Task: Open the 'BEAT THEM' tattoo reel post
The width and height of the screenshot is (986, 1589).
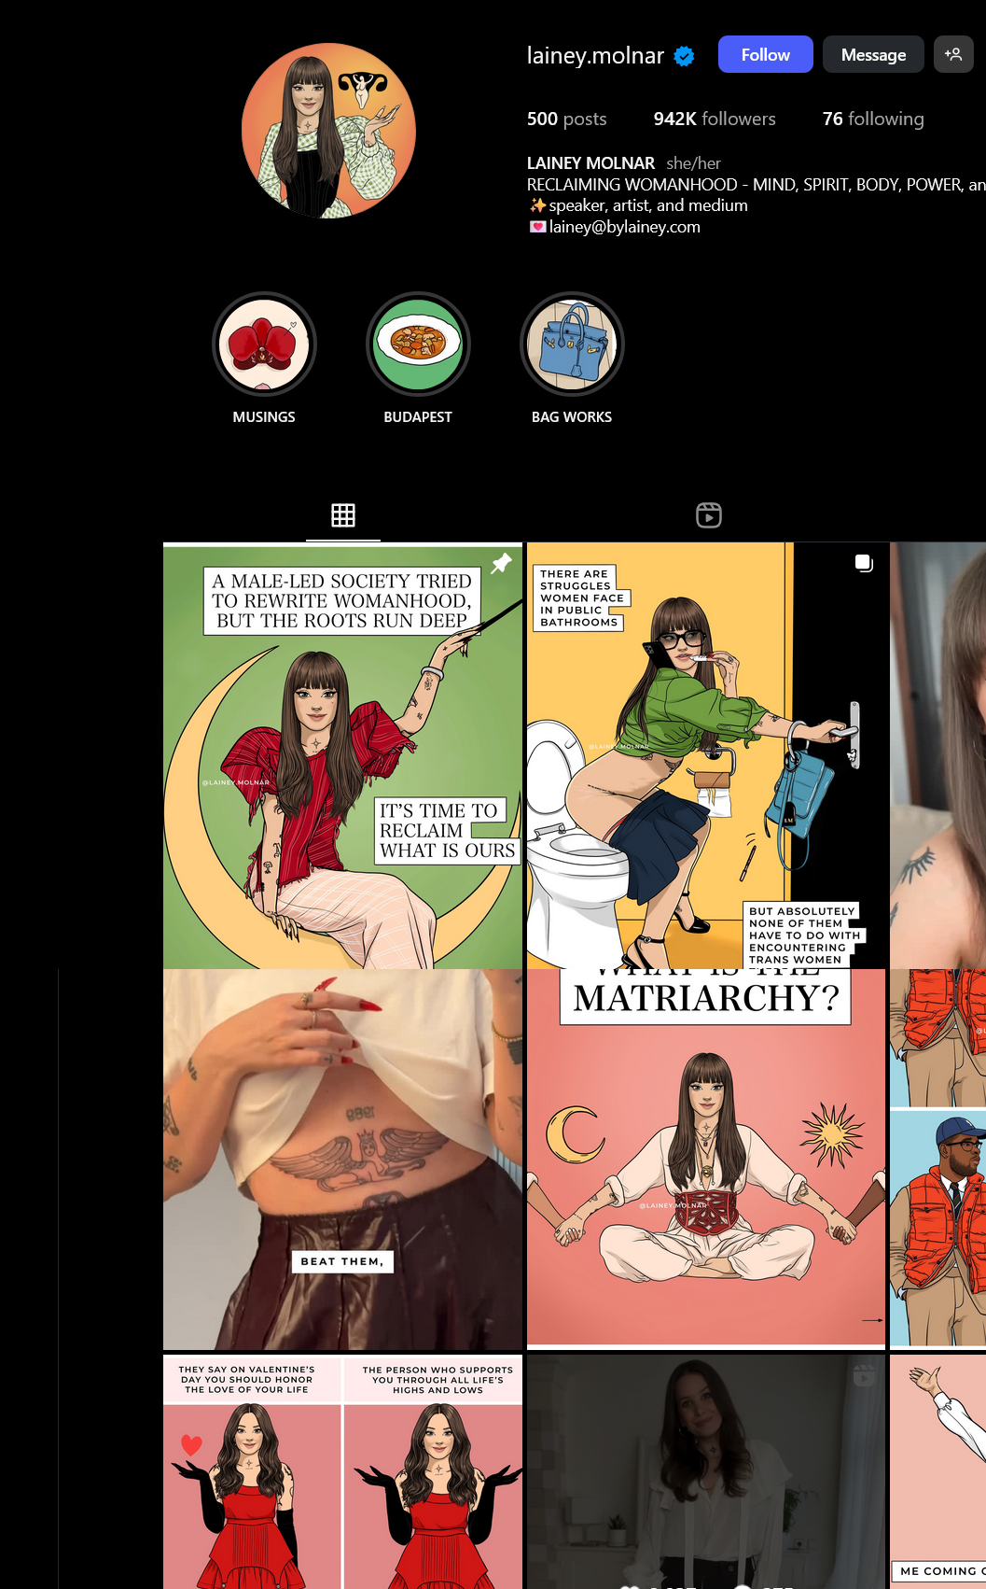Action: [342, 1159]
